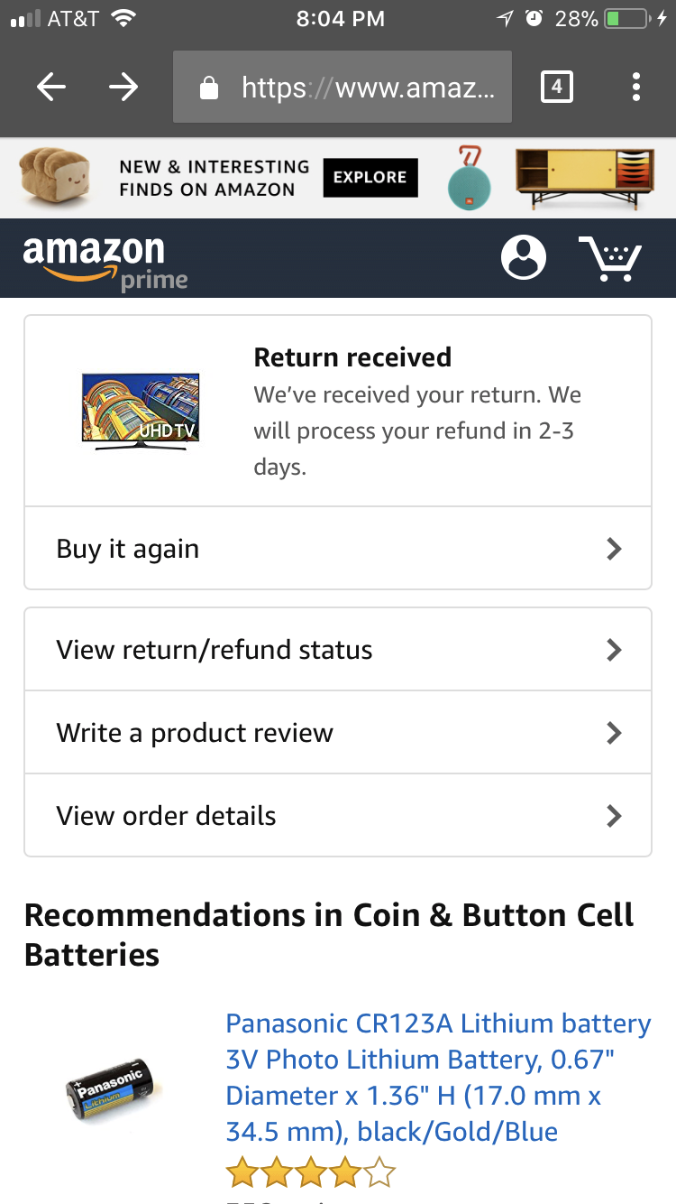Tap the View order details chevron
Viewport: 676px width, 1204px height.
coord(614,816)
